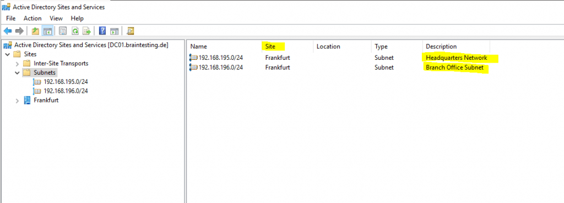
Task: Expand the Frankfurt site node
Action: [x=17, y=100]
